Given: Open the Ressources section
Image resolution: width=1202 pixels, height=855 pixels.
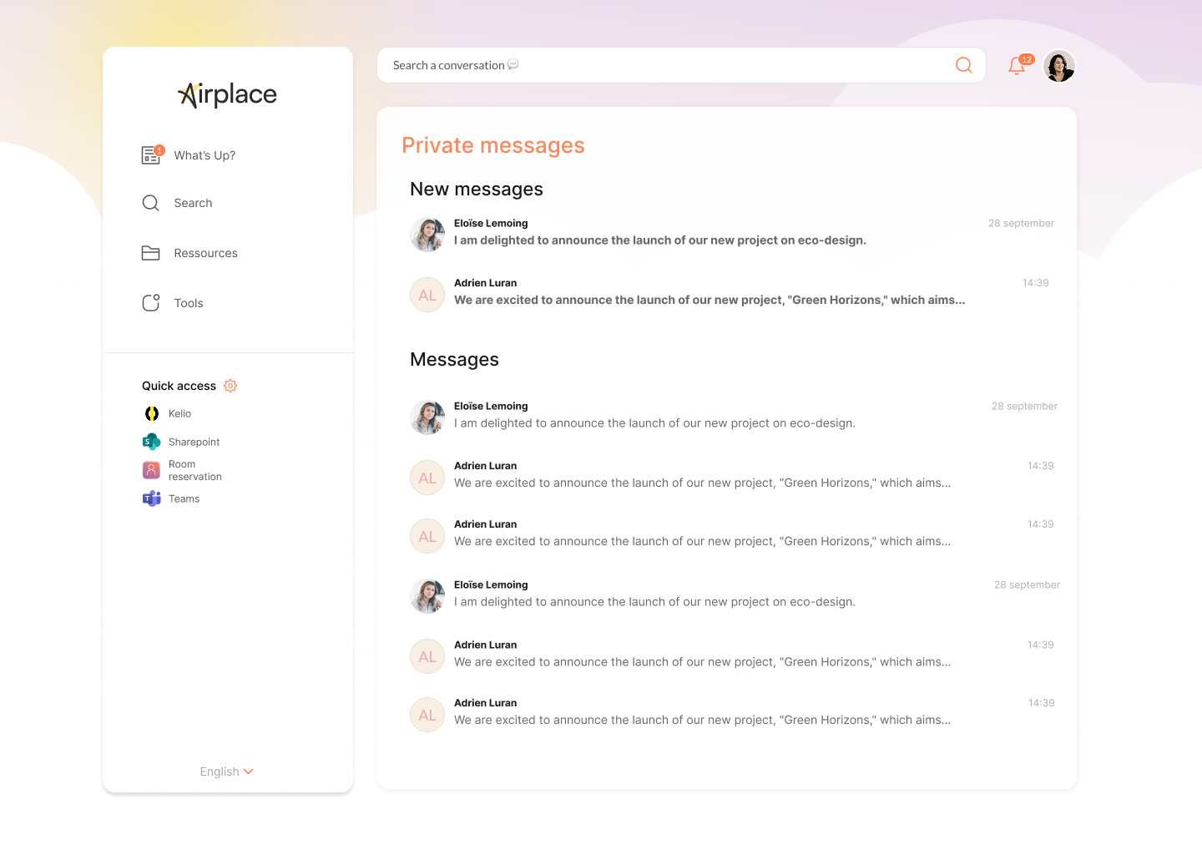Looking at the screenshot, I should click(x=205, y=253).
